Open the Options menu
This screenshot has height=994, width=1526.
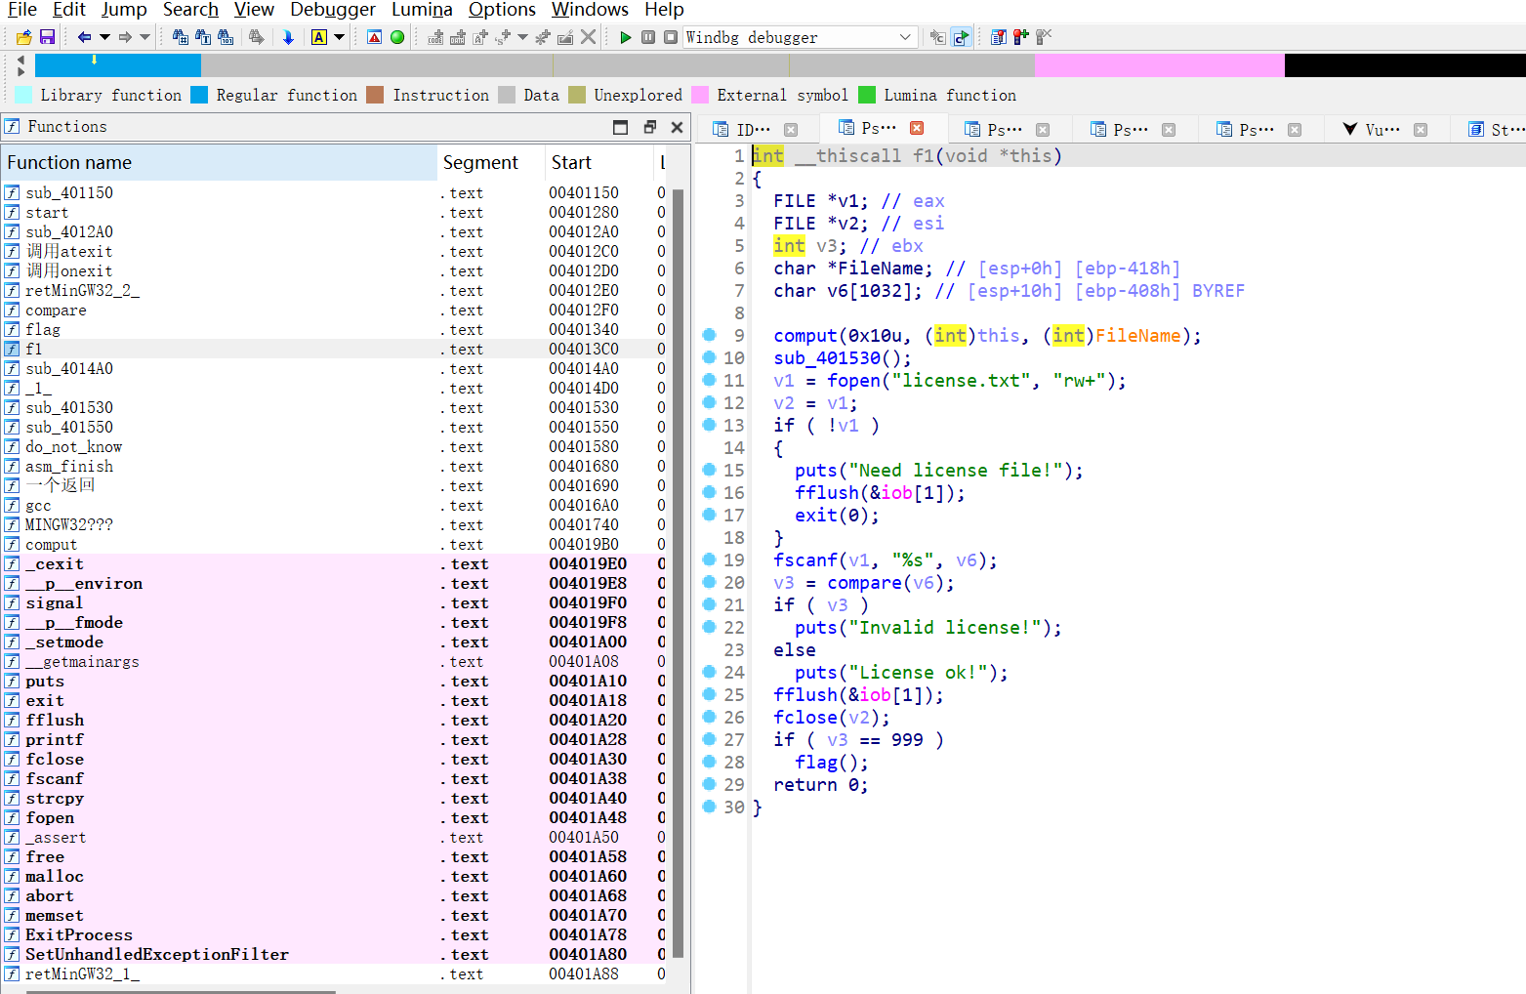pos(502,10)
